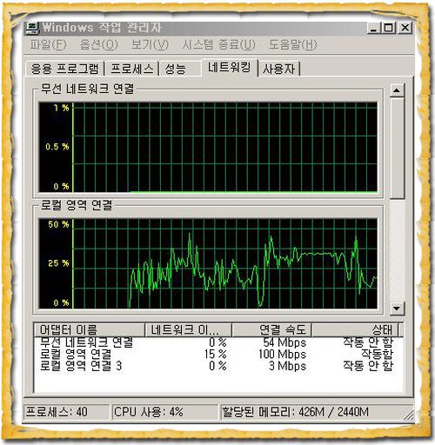Switch to the 응용 프로그램 tab

pyautogui.click(x=64, y=69)
